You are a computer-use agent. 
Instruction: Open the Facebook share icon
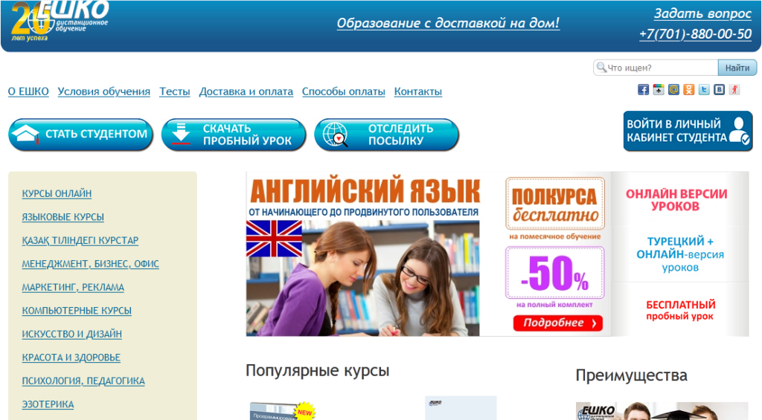pyautogui.click(x=643, y=90)
